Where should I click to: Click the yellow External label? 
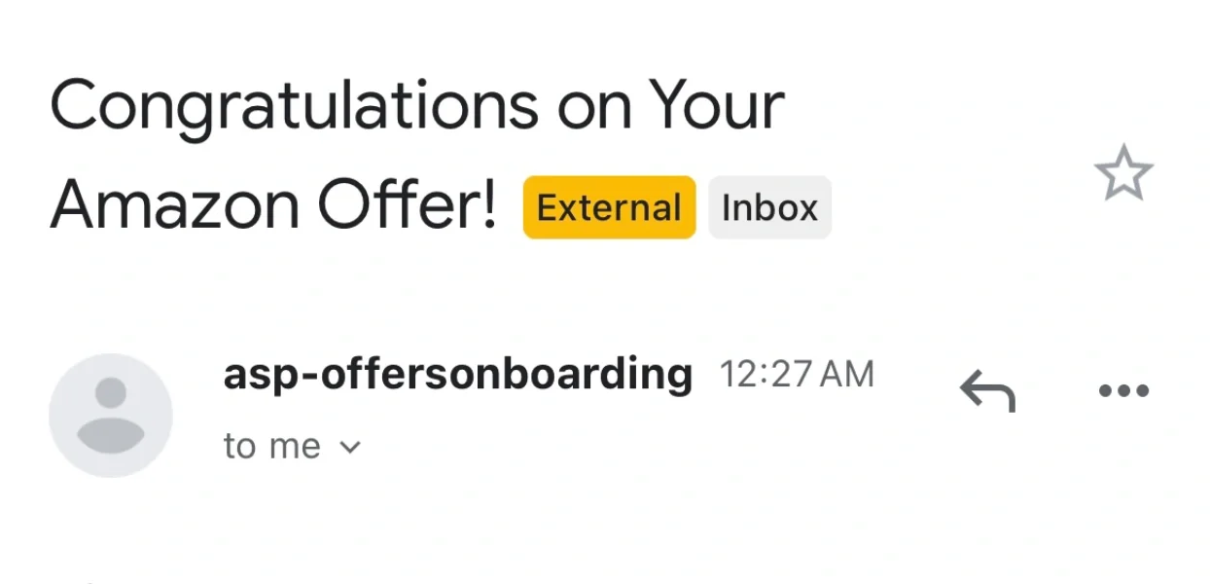pyautogui.click(x=609, y=207)
